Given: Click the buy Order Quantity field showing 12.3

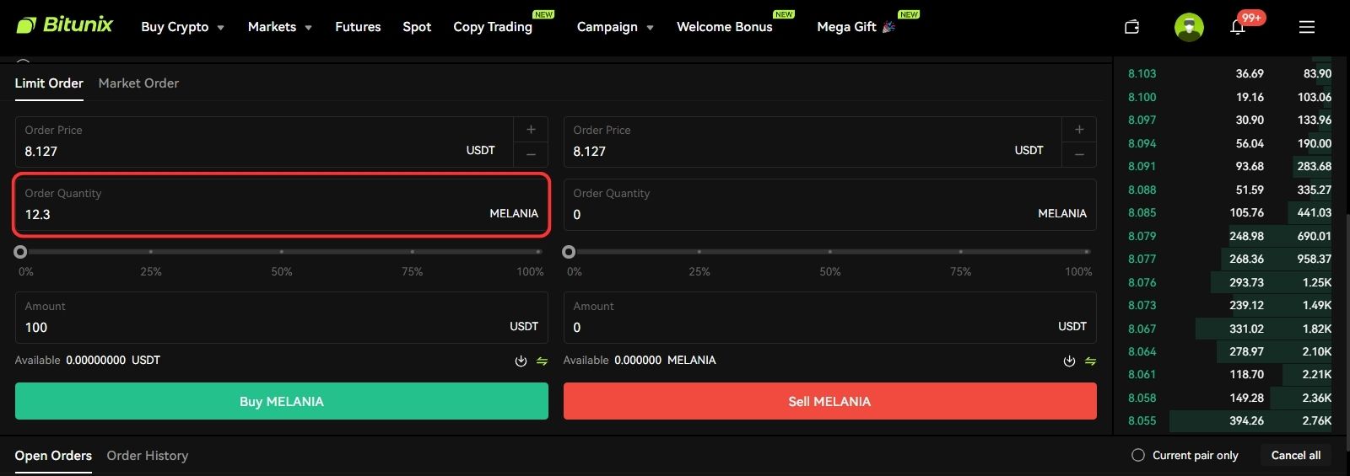Looking at the screenshot, I should click(x=282, y=205).
